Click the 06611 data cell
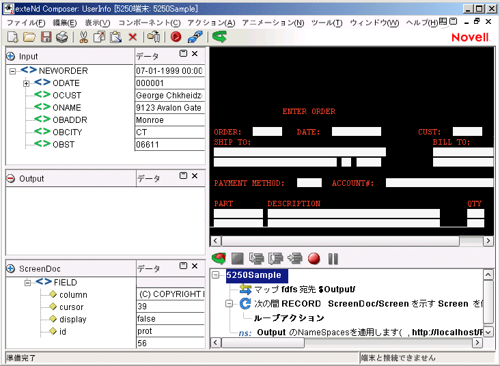The height and width of the screenshot is (366, 500). click(169, 145)
